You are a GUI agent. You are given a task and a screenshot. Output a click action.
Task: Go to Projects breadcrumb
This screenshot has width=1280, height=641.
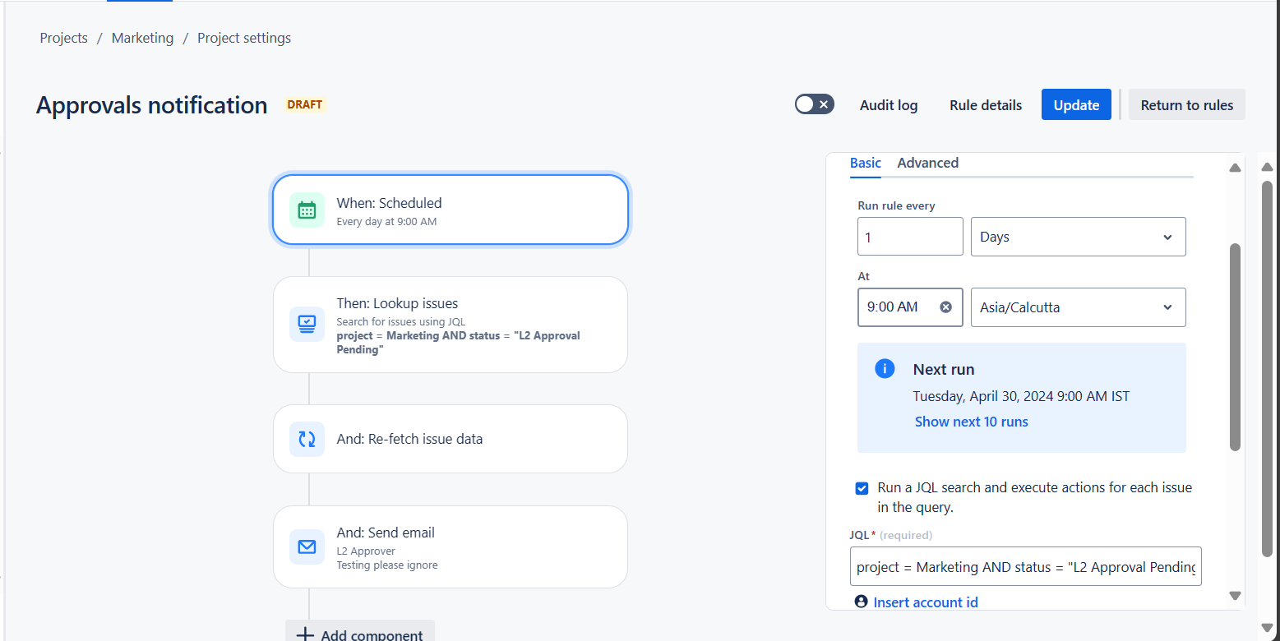pos(63,38)
